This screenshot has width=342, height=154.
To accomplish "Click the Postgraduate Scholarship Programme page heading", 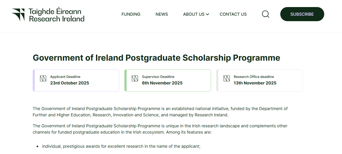I will pos(156,58).
